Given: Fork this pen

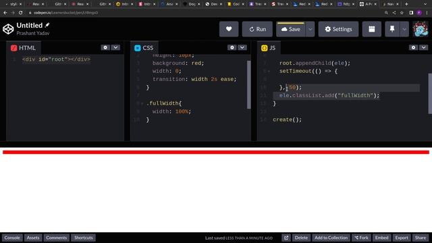Looking at the screenshot, I should 361,238.
